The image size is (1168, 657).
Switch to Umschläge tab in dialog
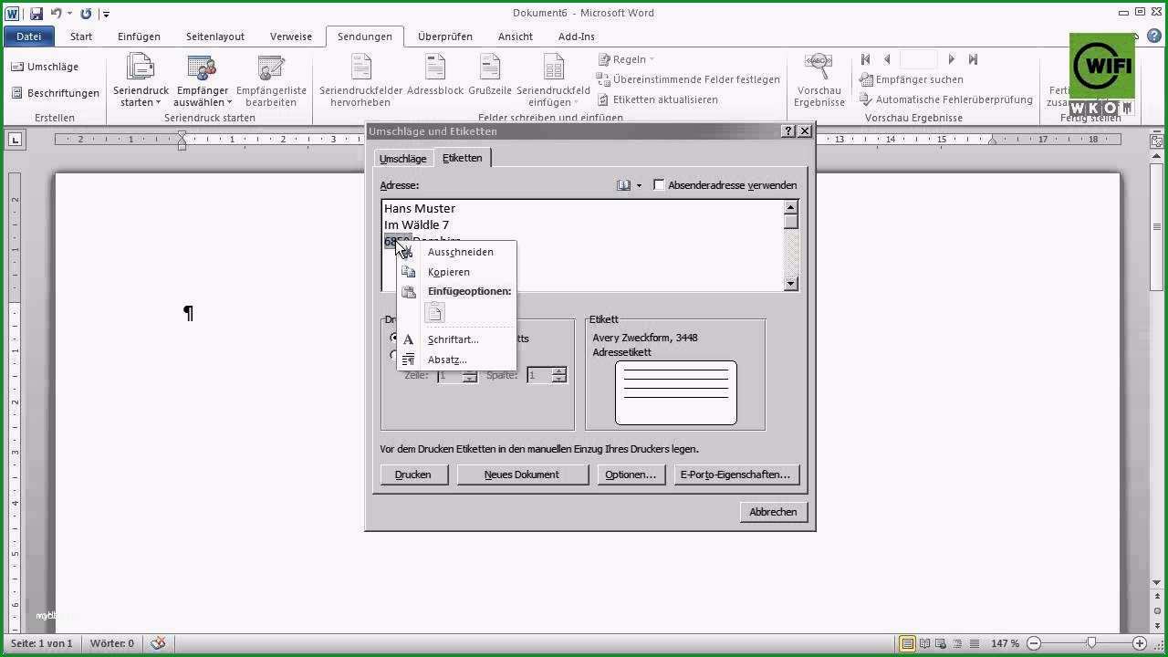(402, 159)
